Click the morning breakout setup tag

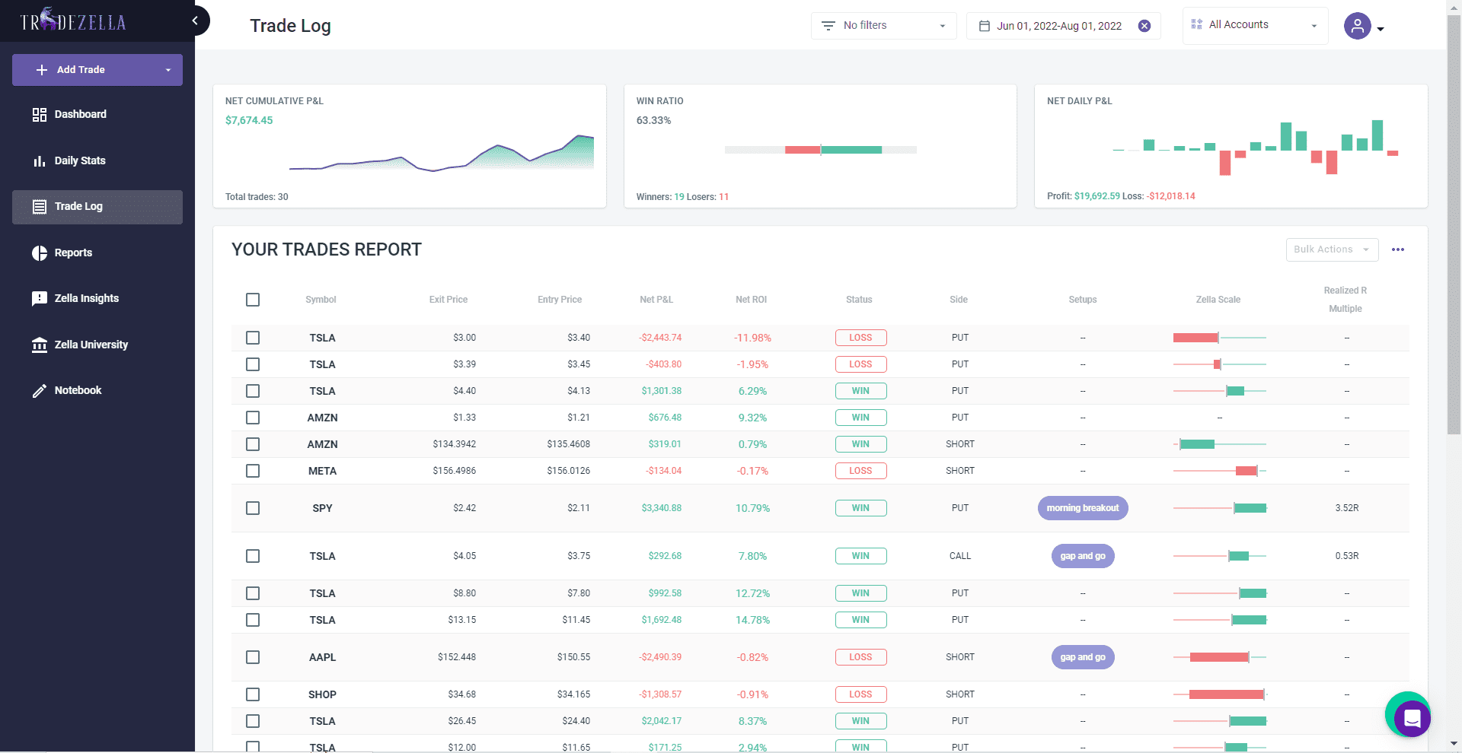coord(1082,508)
